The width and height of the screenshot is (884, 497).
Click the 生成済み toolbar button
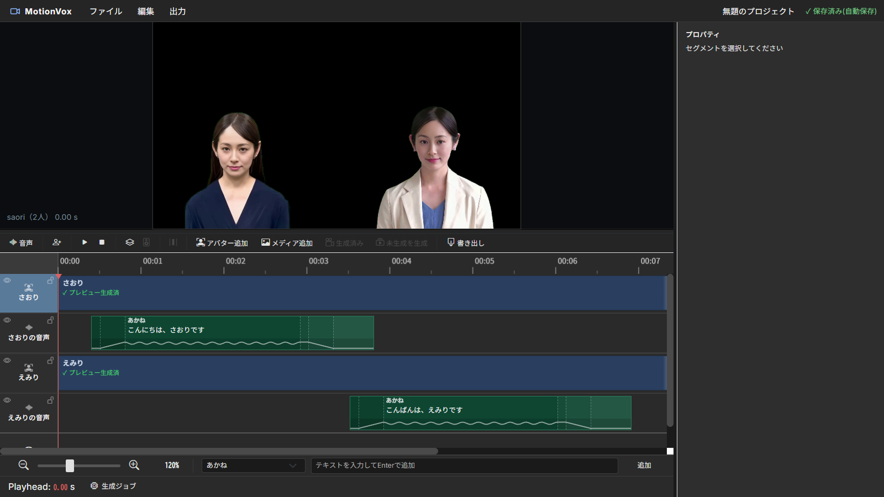tap(344, 242)
